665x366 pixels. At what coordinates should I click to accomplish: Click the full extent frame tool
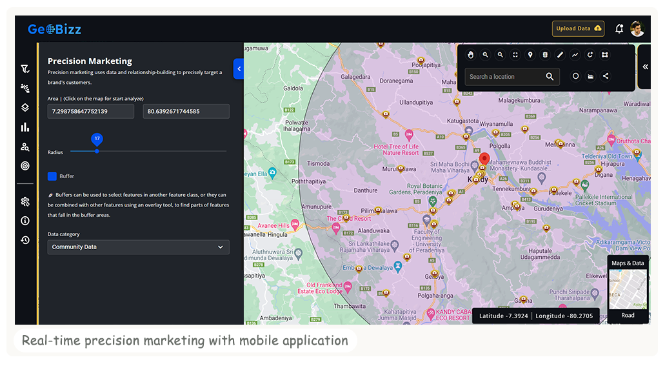[x=515, y=55]
